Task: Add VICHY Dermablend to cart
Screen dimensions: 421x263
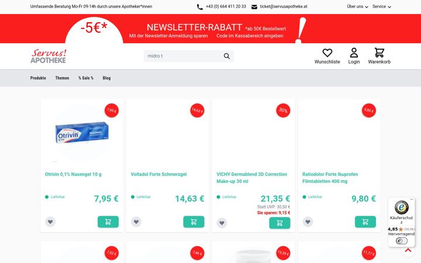Action: point(279,223)
